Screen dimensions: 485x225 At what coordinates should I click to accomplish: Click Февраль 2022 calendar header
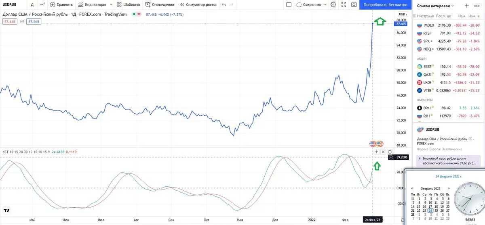(x=430, y=188)
